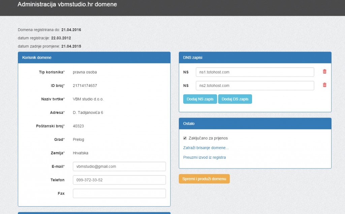Click Spremi i produži domenu button

204,179
